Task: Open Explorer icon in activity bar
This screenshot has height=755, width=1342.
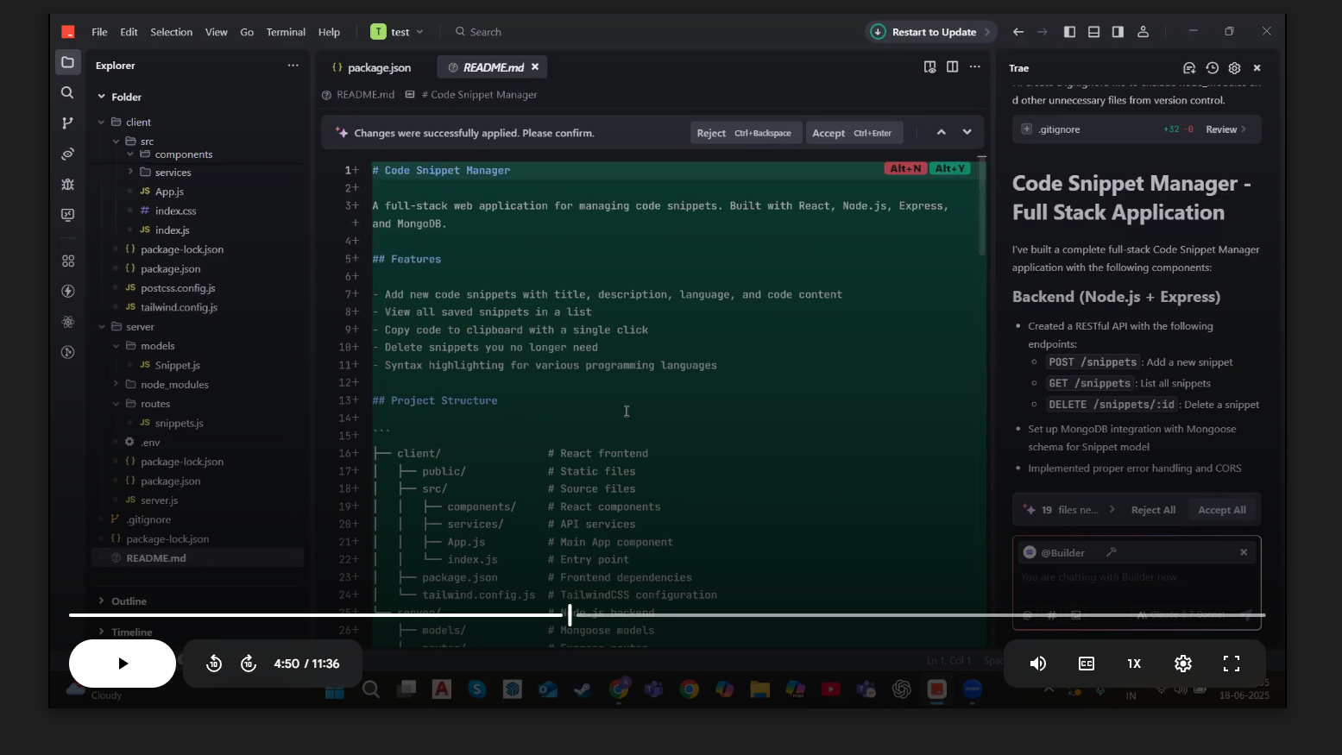Action: pos(68,62)
